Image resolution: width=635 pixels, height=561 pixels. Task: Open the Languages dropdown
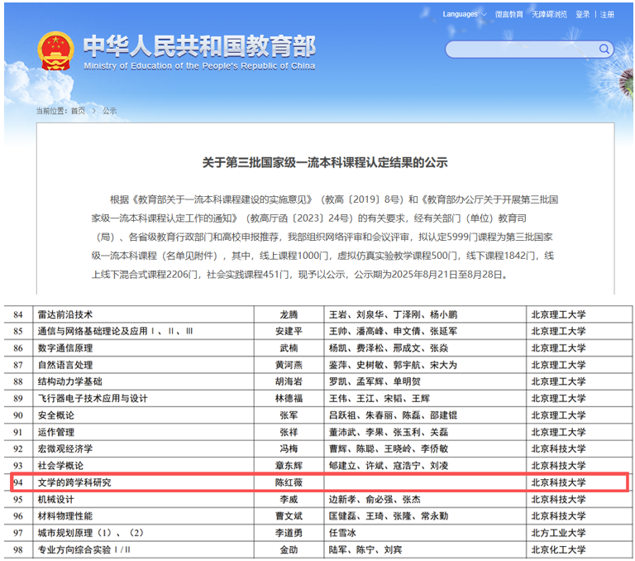(x=464, y=14)
